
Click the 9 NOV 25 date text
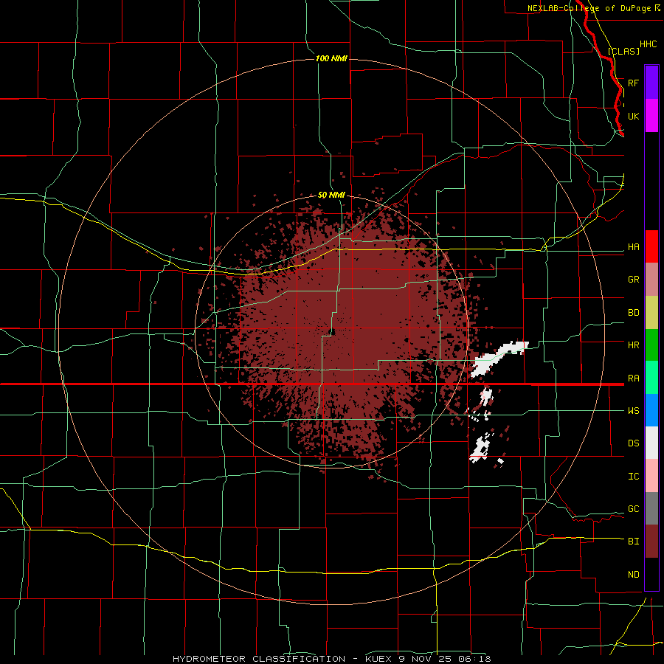click(x=423, y=659)
